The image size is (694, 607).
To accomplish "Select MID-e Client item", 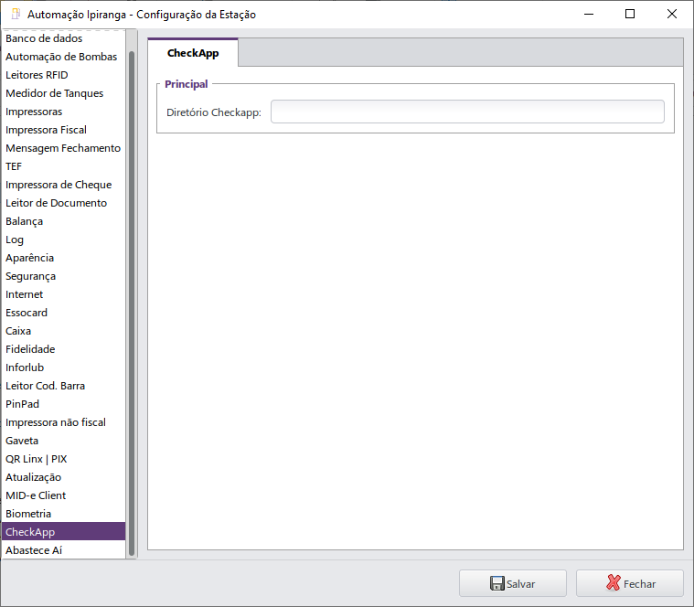I will pyautogui.click(x=64, y=495).
